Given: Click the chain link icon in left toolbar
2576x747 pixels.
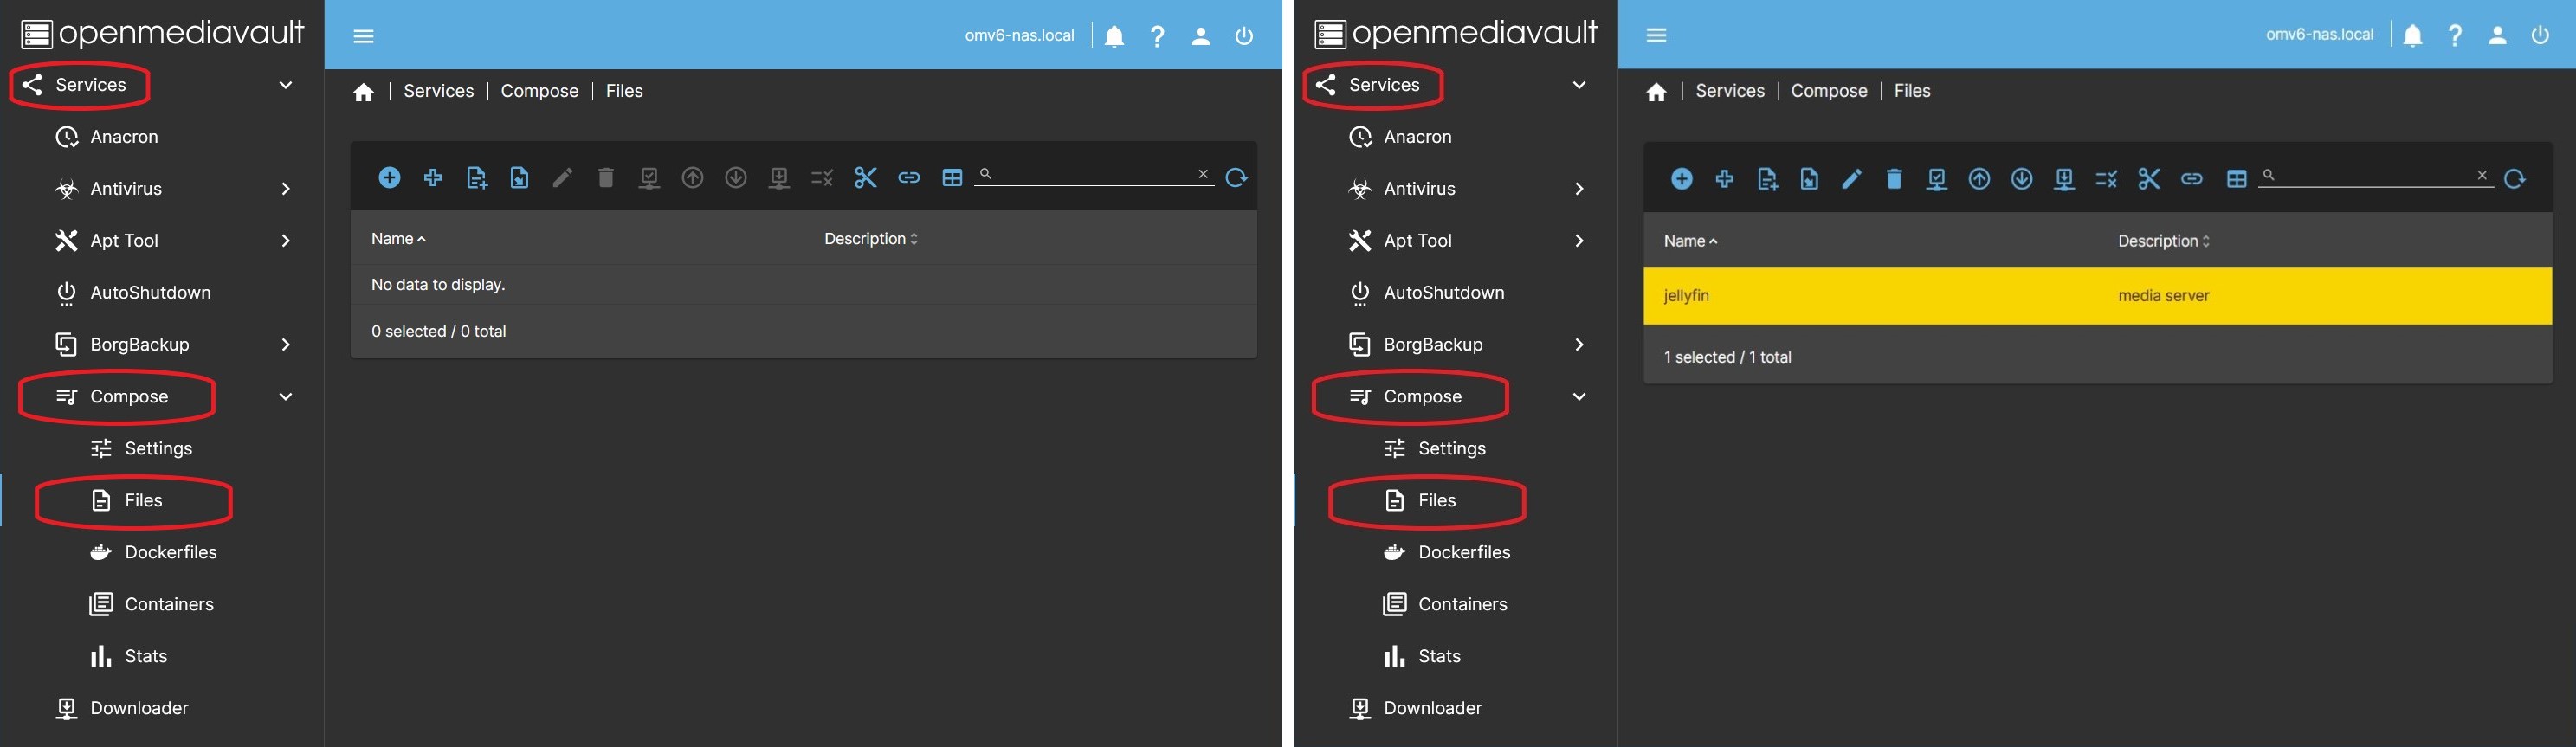Looking at the screenshot, I should (908, 177).
